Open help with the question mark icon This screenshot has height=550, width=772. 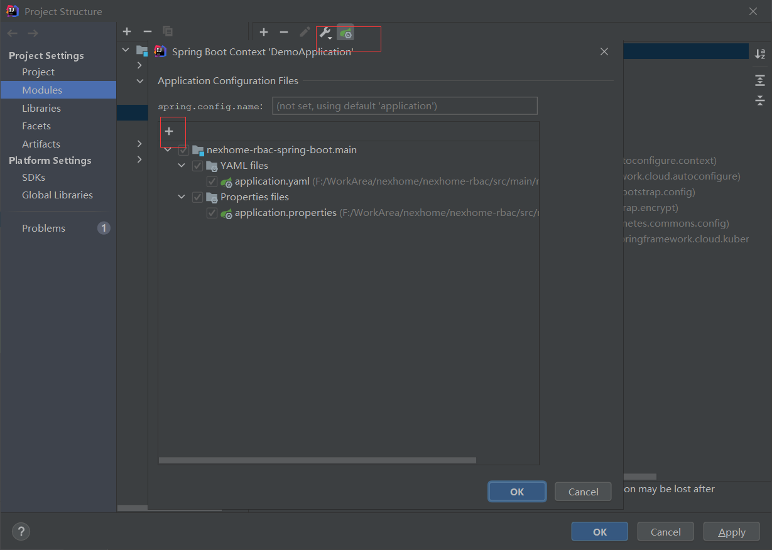21,532
